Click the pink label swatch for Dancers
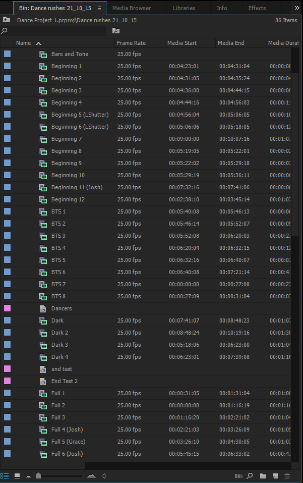The width and height of the screenshot is (303, 483). pyautogui.click(x=8, y=308)
